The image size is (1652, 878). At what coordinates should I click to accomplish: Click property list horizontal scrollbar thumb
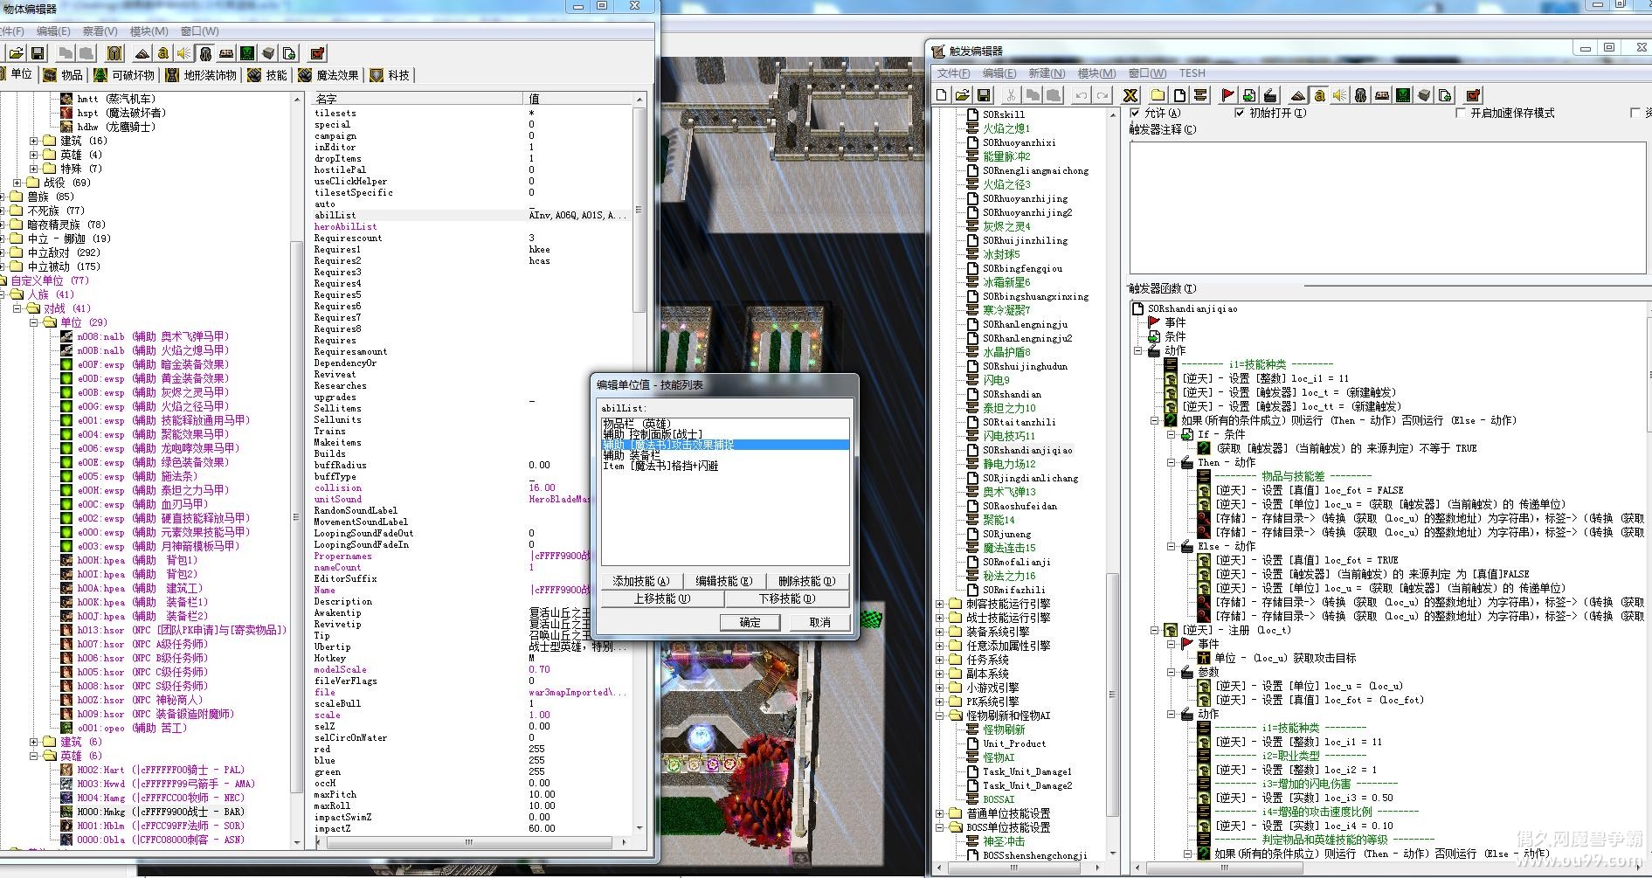[x=470, y=842]
